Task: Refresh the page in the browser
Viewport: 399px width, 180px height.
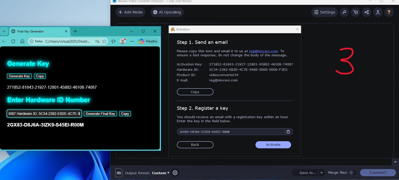Action: point(13,41)
